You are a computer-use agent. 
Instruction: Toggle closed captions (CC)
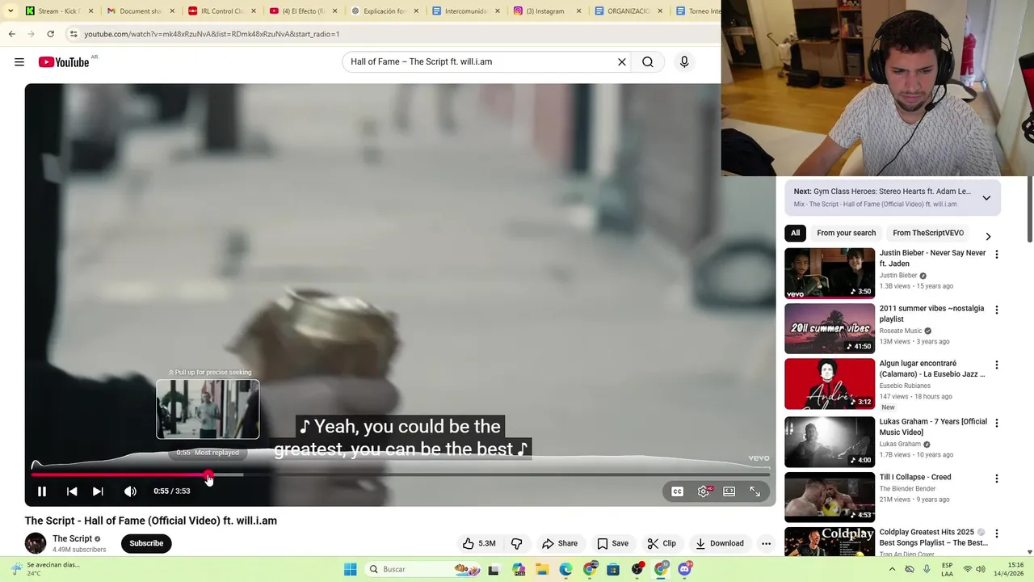coord(678,491)
